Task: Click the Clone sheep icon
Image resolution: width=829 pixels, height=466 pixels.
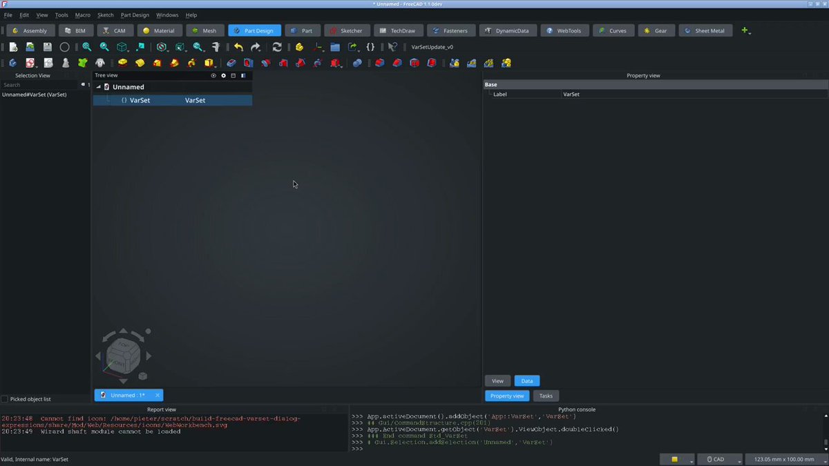Action: (x=99, y=63)
